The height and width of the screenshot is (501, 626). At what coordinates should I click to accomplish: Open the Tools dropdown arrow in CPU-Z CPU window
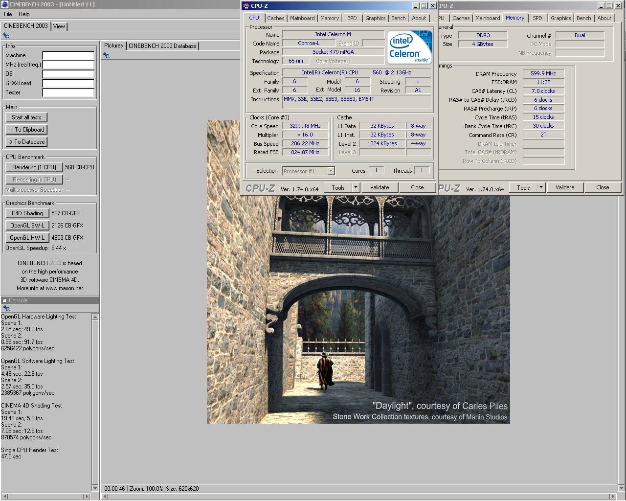[356, 187]
